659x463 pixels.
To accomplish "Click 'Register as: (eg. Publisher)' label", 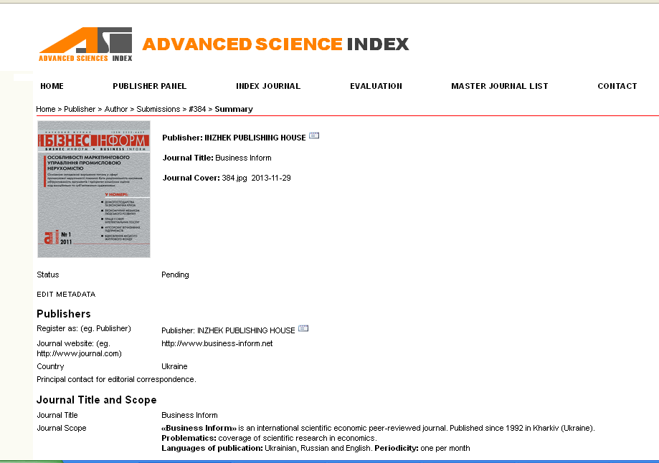I will point(84,328).
